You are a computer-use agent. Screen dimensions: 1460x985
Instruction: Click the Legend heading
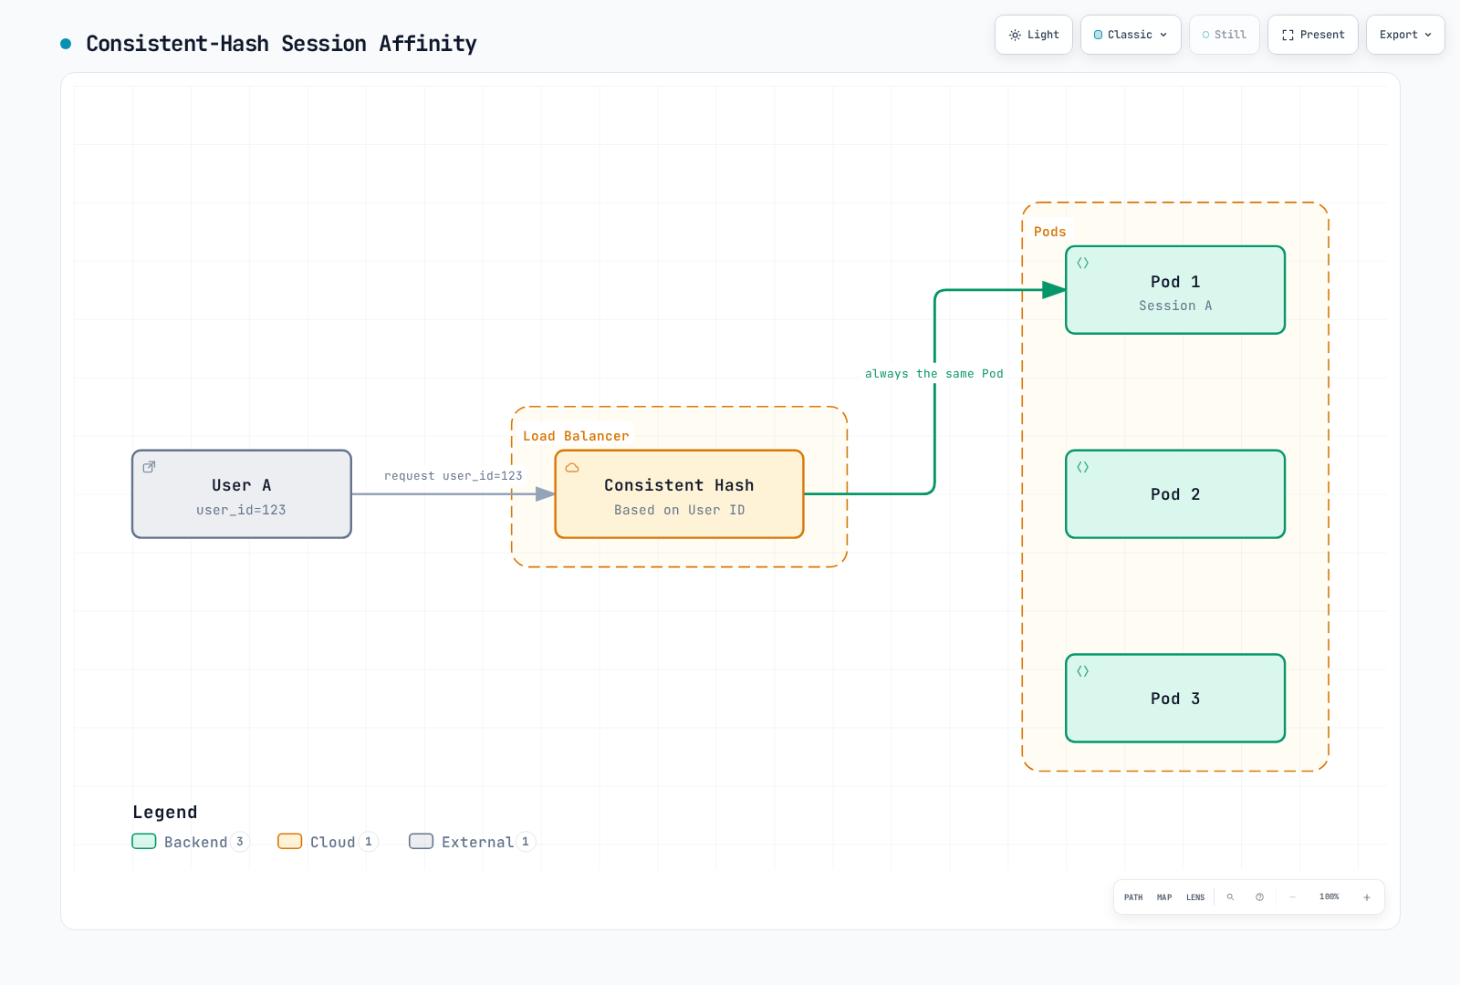[165, 812]
